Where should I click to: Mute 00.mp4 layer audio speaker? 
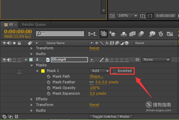[9, 60]
